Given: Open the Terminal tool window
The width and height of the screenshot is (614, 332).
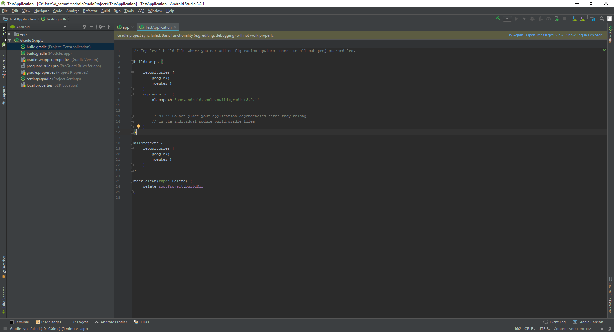Looking at the screenshot, I should (19, 322).
